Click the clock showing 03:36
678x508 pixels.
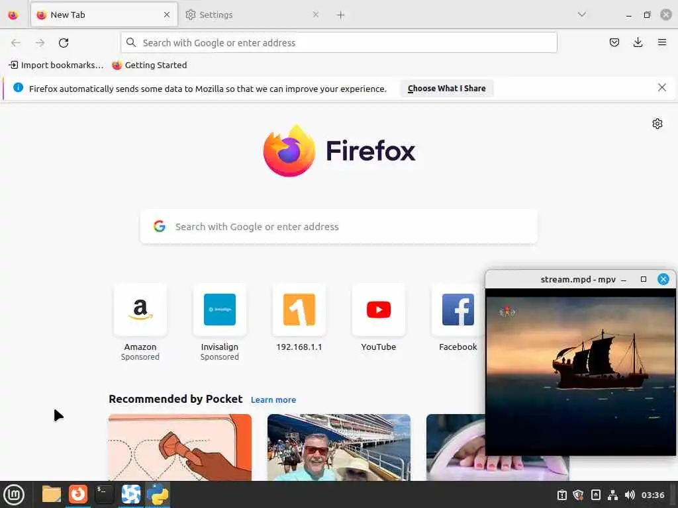(x=652, y=495)
